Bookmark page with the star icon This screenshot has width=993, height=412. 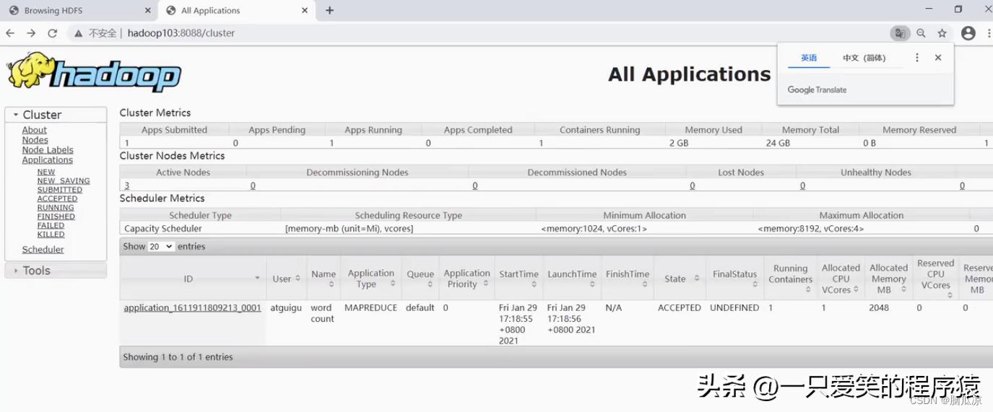[942, 33]
